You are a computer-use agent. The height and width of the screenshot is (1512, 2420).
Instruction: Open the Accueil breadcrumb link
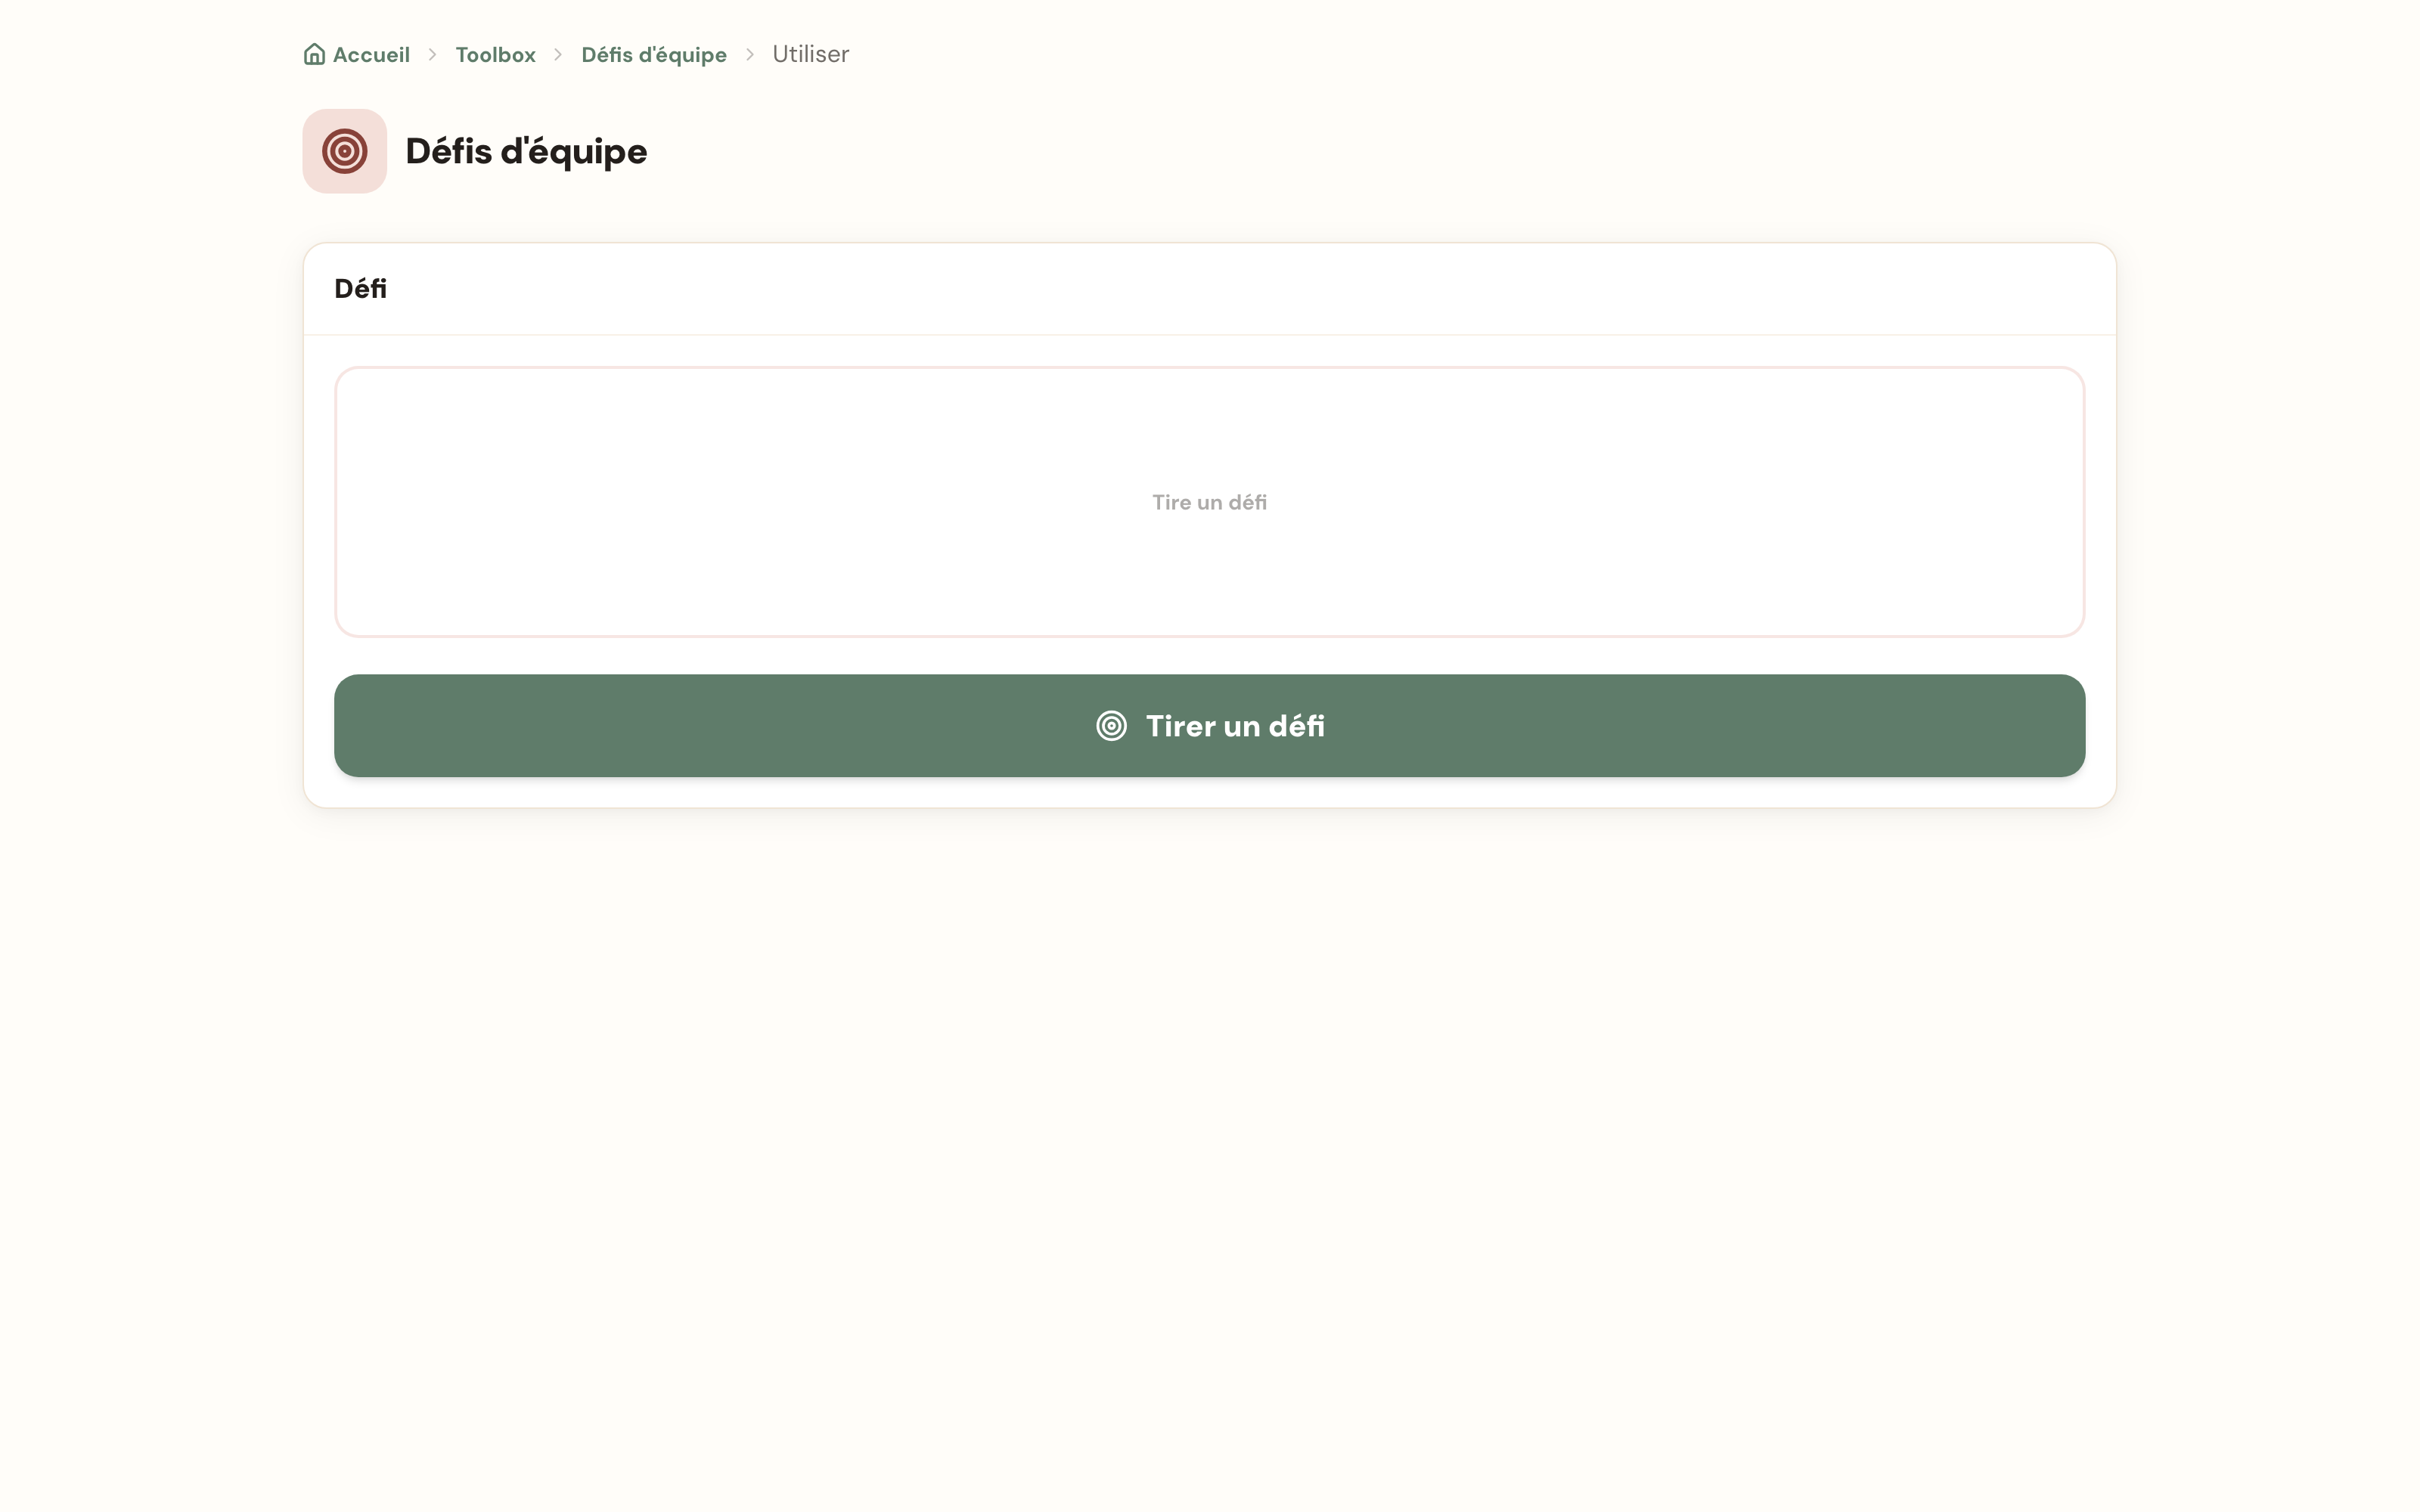(x=357, y=54)
